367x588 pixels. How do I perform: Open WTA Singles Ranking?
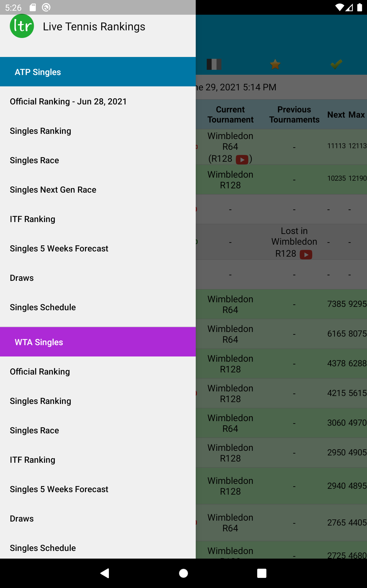(x=98, y=401)
